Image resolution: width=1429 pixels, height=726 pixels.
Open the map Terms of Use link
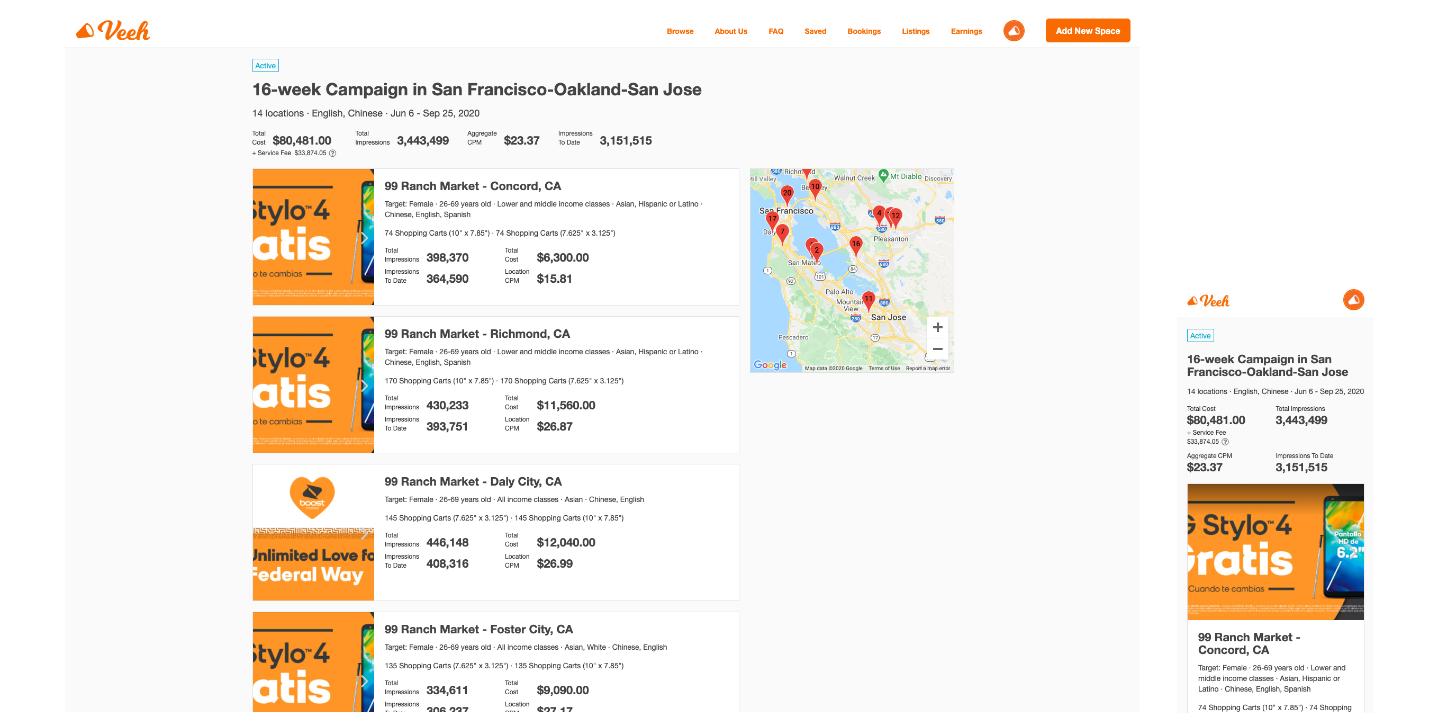pyautogui.click(x=884, y=369)
